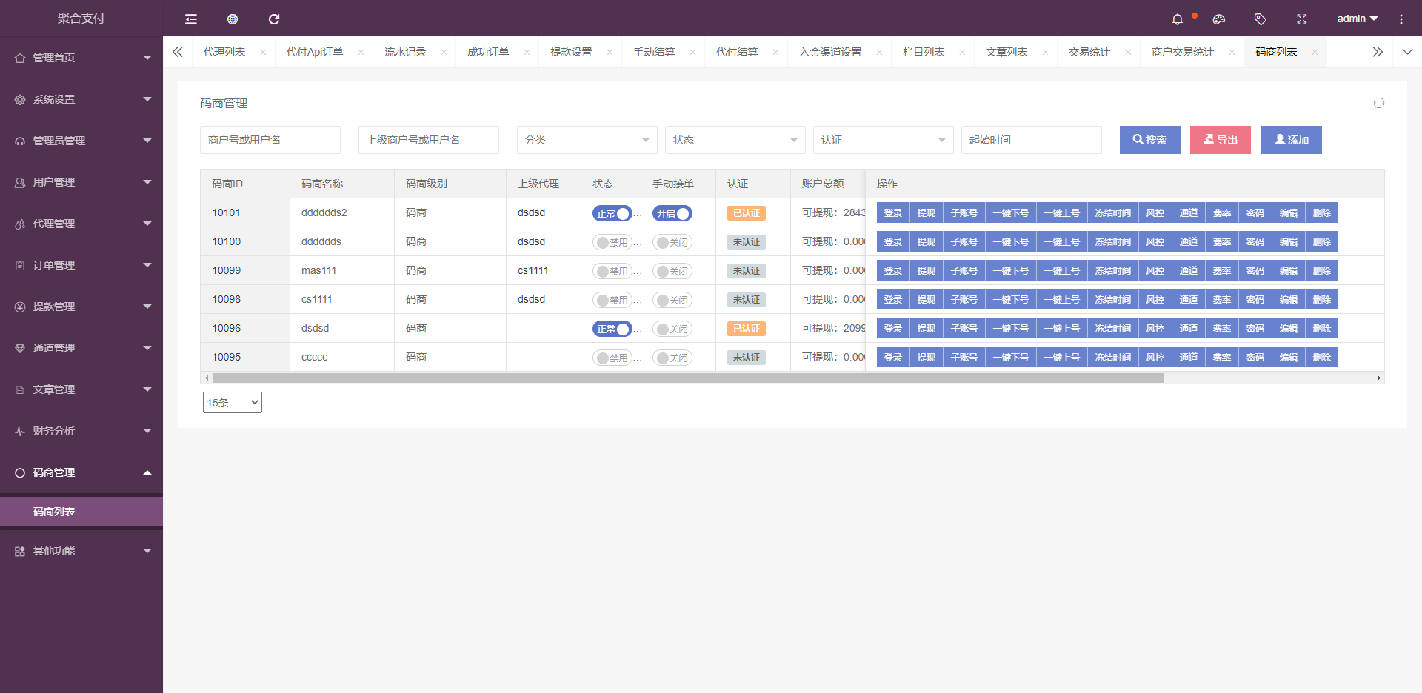The image size is (1422, 693).
Task: Click 风控 button for 码商 10096
Action: coord(1155,329)
